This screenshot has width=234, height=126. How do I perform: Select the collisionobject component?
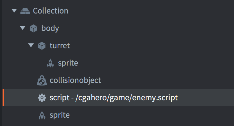click(x=75, y=80)
